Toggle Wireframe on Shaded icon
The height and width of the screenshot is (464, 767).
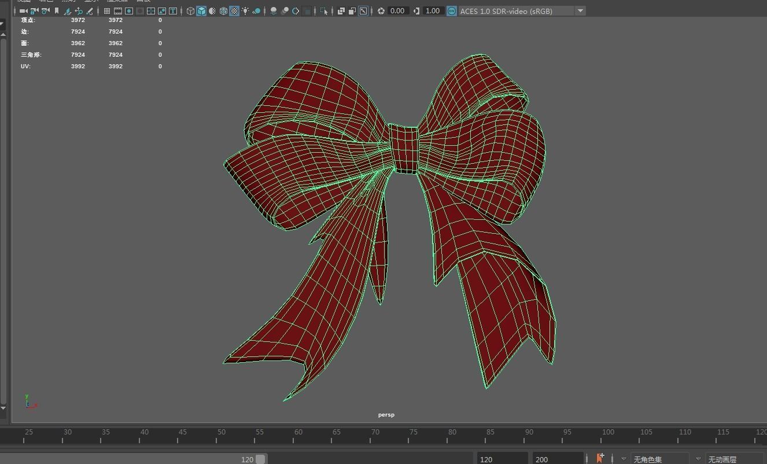(x=223, y=11)
